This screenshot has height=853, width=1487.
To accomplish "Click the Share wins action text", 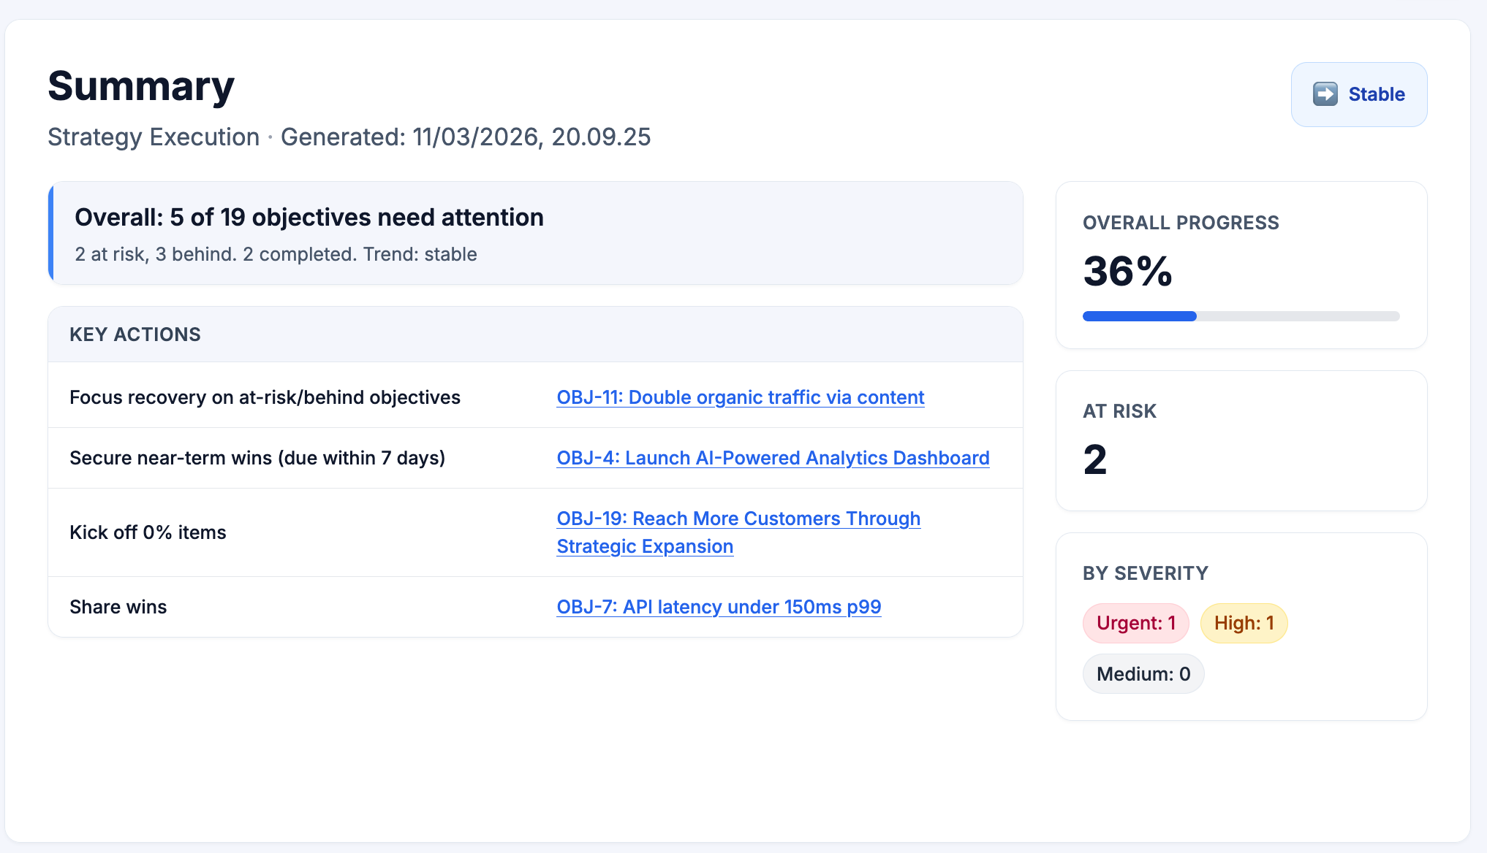I will point(118,607).
